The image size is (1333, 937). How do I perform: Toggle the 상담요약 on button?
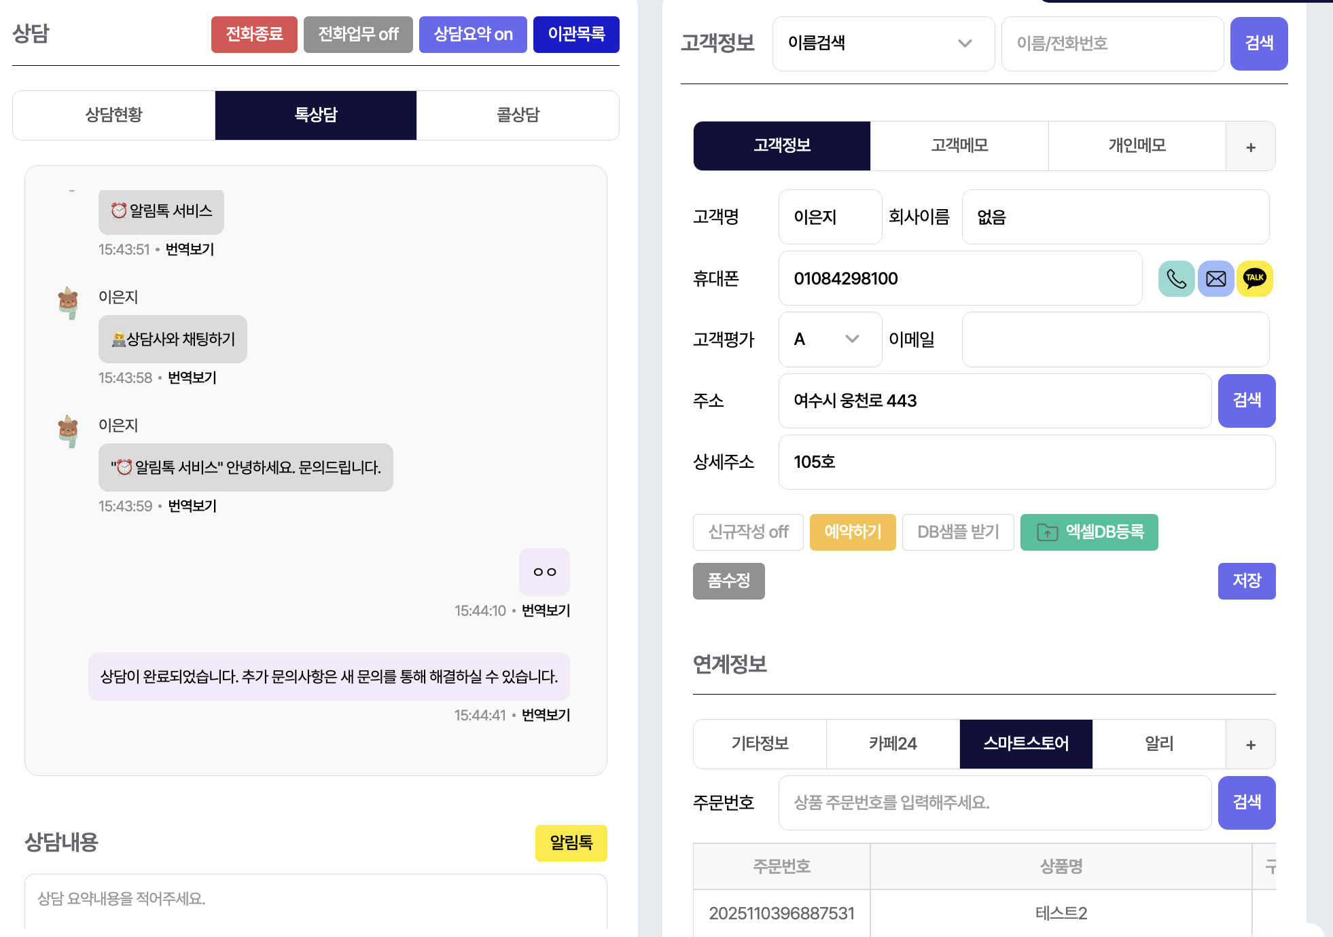coord(473,35)
